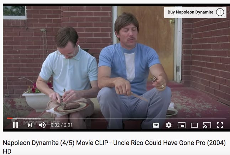Click the red played portion of progress bar
The image size is (230, 155).
click(x=10, y=118)
